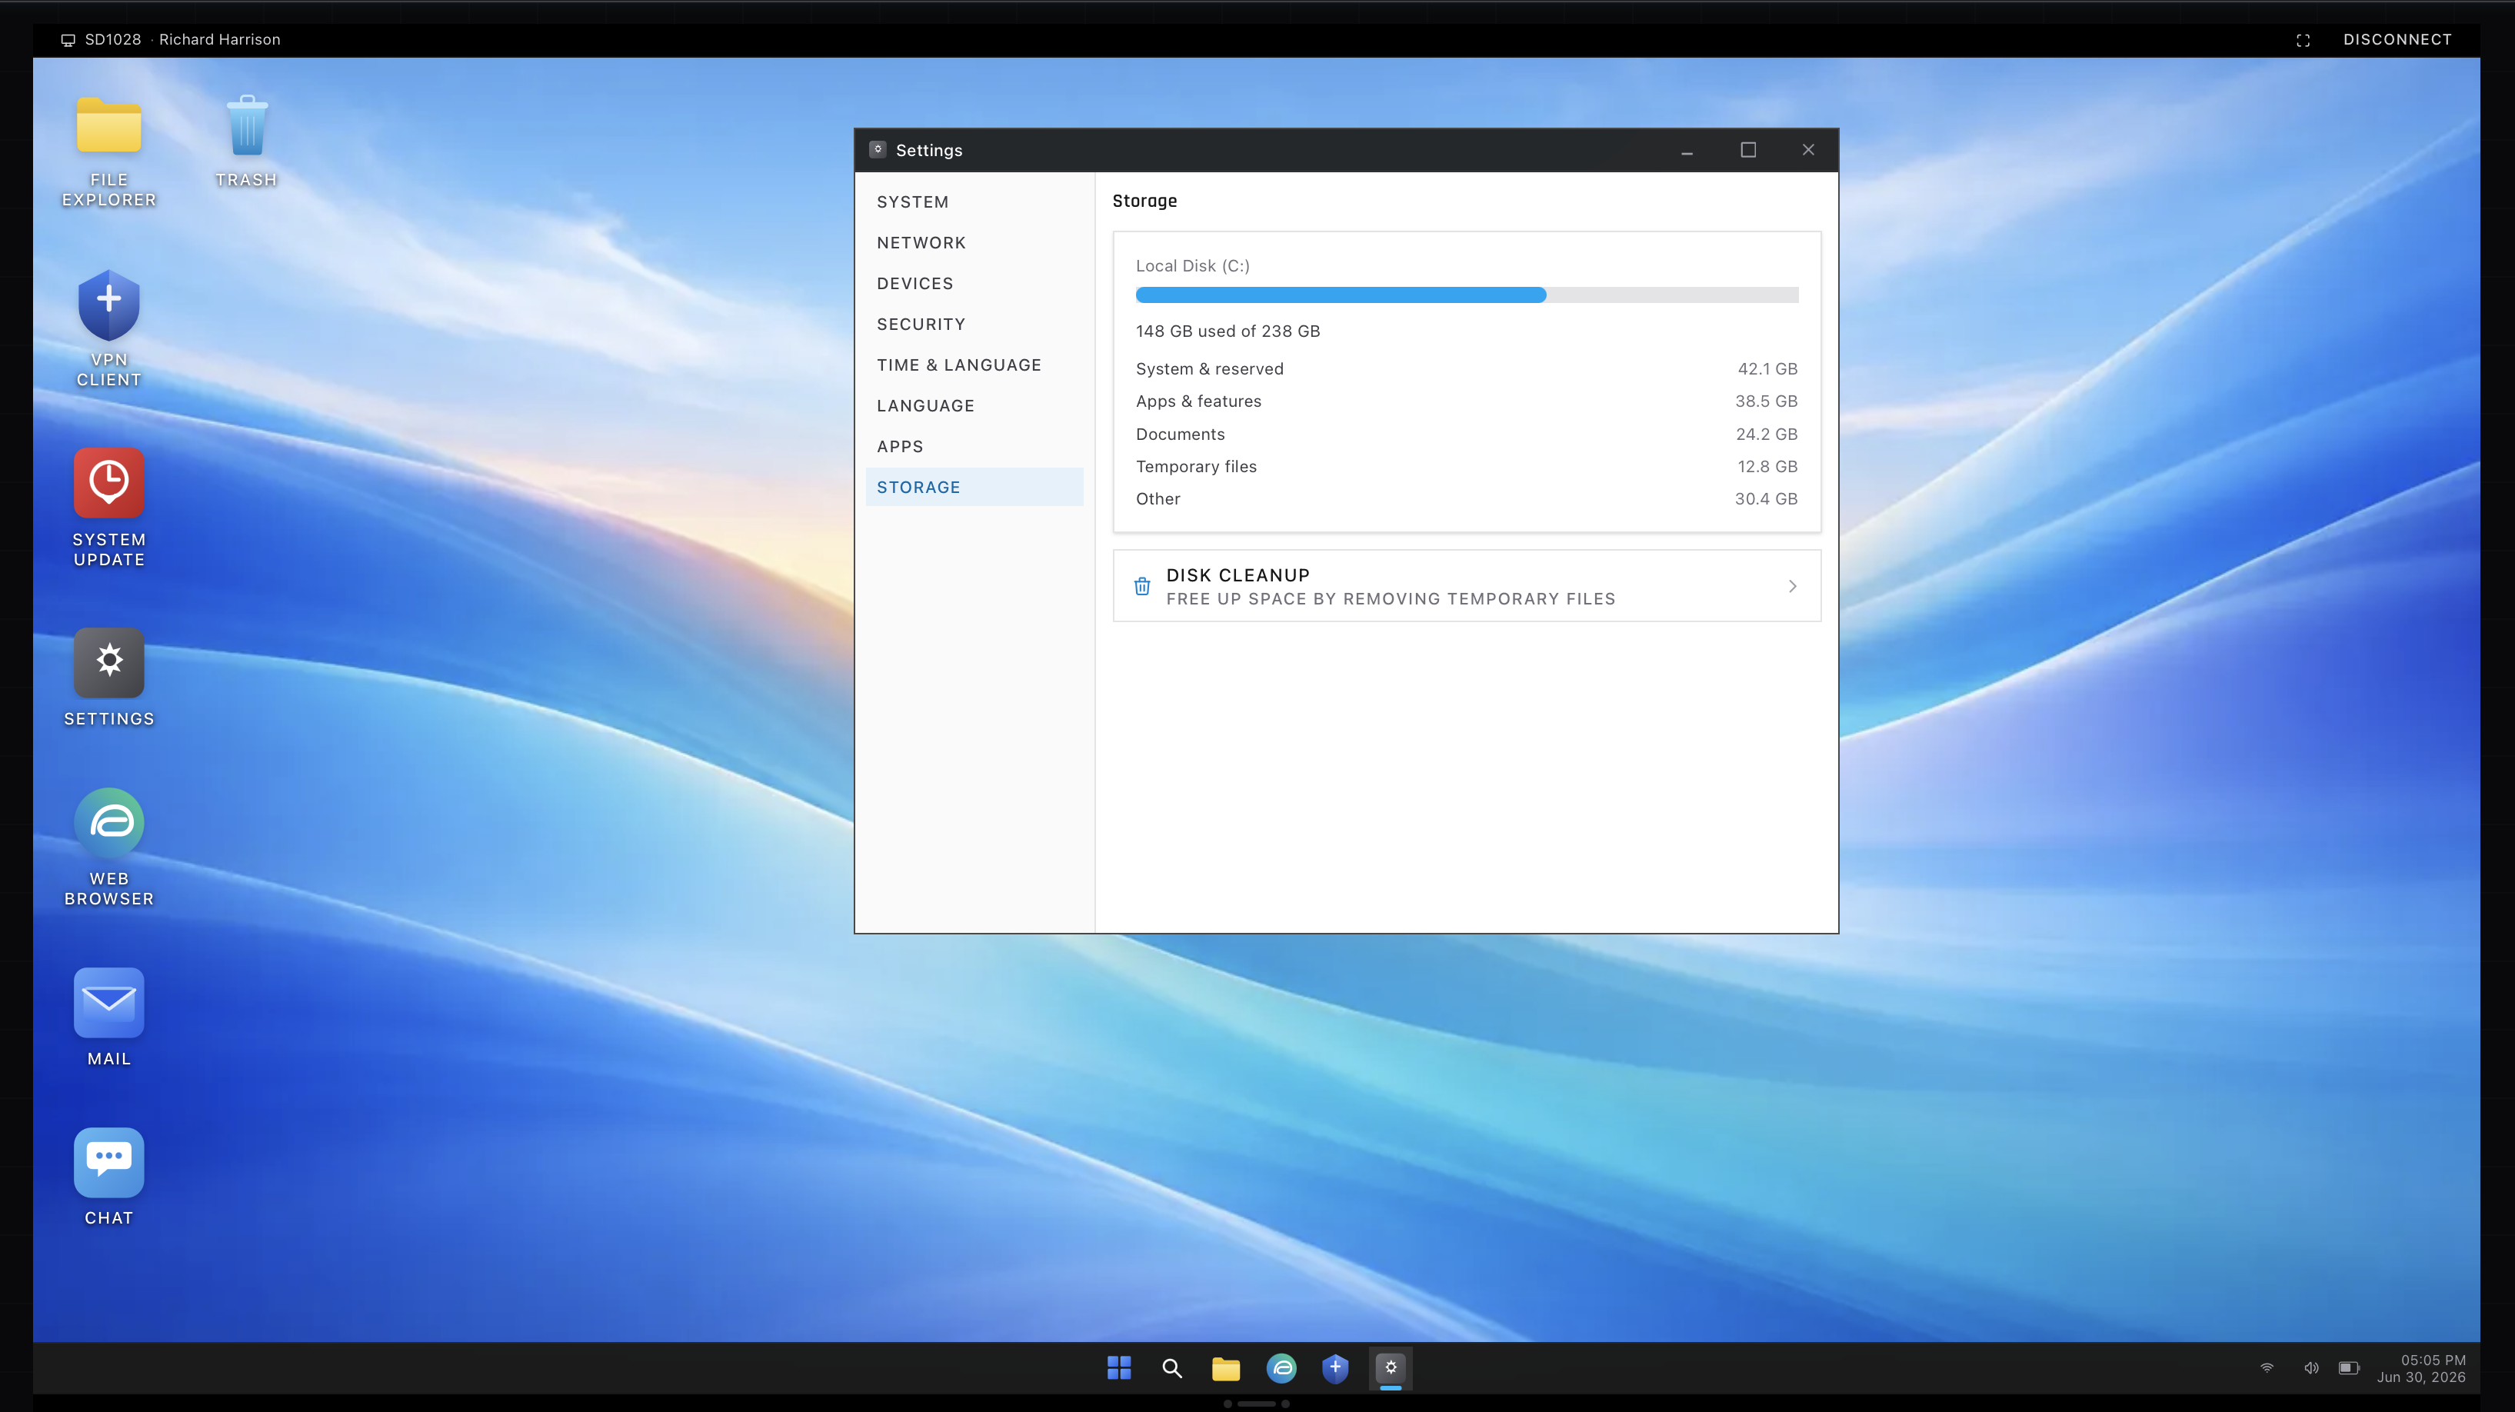Open the Mail desktop icon
Image resolution: width=2515 pixels, height=1412 pixels.
pos(108,1017)
